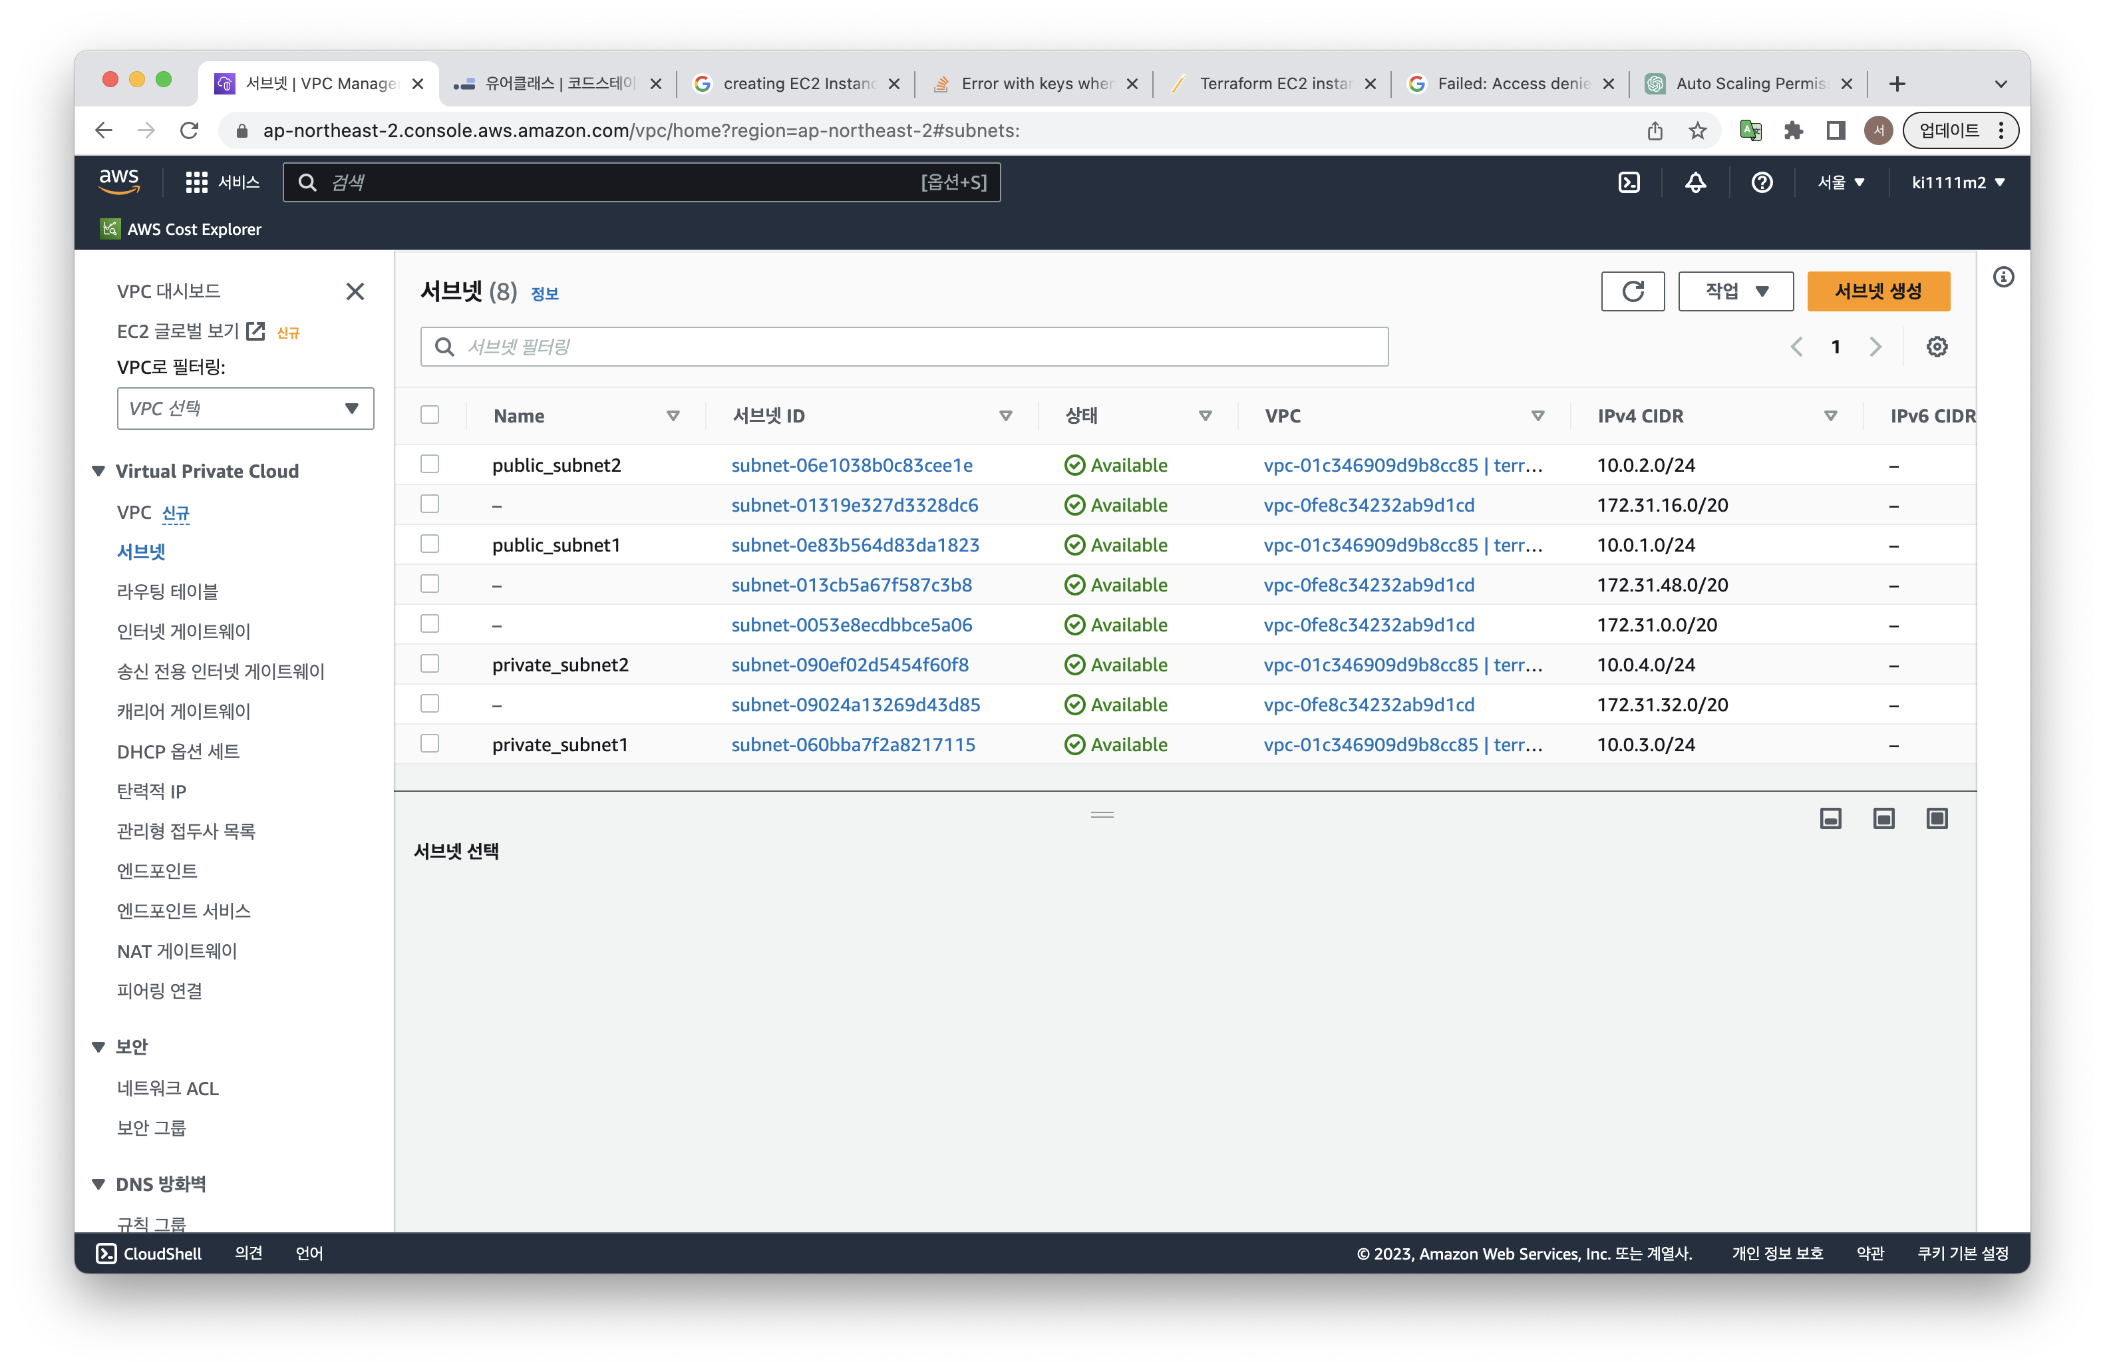2105x1372 pixels.
Task: Open NAT 게이트웨이 in the sidebar
Action: [x=177, y=951]
